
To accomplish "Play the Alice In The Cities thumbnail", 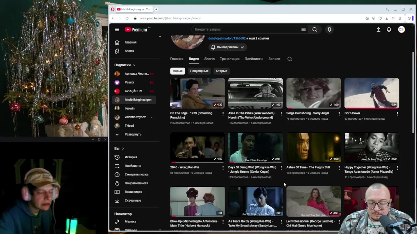I will tap(255, 93).
